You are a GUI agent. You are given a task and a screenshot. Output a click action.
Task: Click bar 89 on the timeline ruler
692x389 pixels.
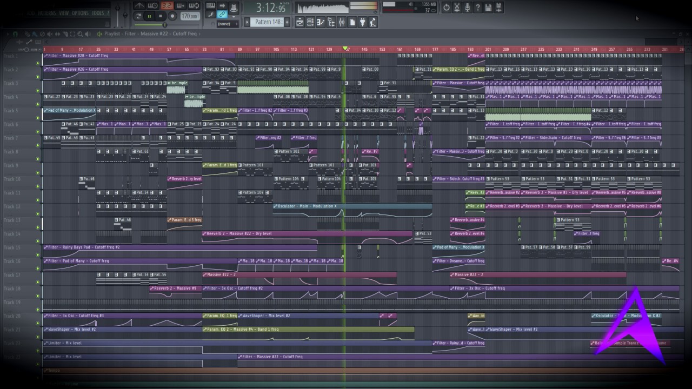tap(239, 49)
